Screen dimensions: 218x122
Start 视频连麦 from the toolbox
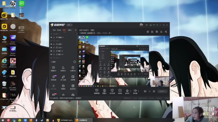pyautogui.click(x=53, y=78)
